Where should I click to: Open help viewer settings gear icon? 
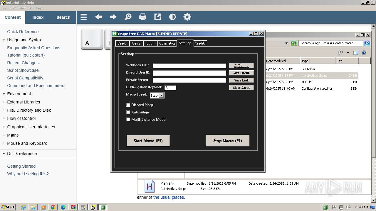coord(187,17)
